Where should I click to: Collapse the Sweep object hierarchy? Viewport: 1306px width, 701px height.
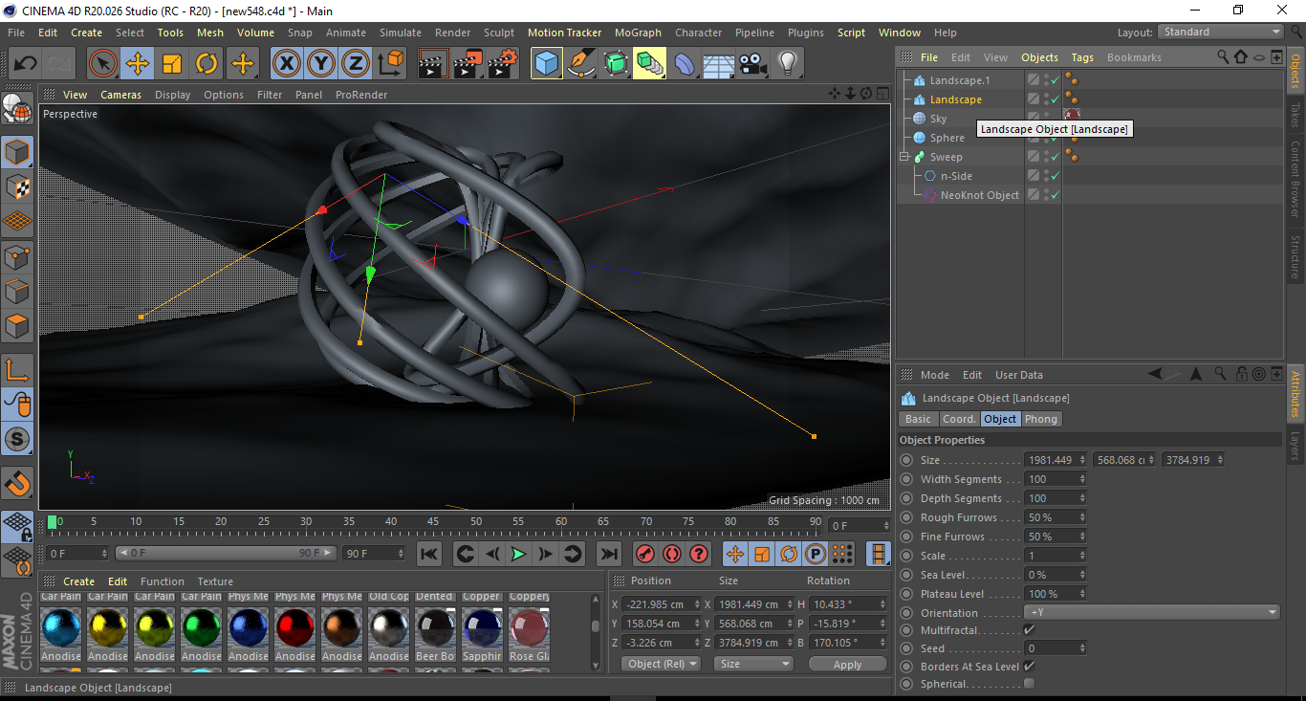pyautogui.click(x=903, y=157)
